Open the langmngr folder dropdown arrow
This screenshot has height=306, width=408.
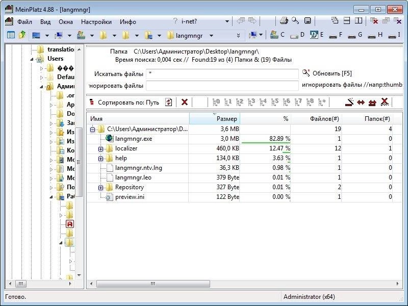click(x=211, y=35)
